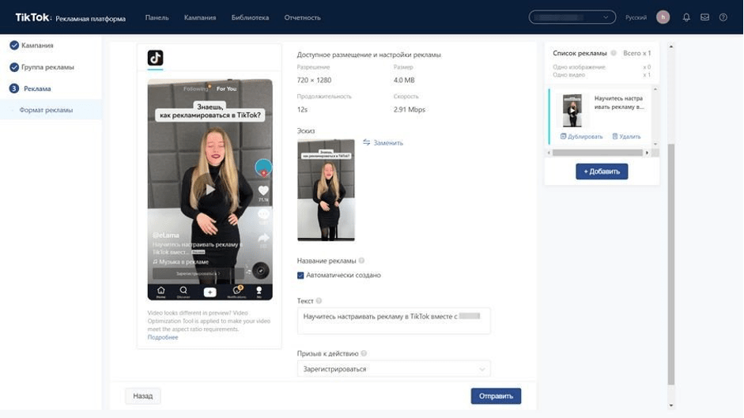The image size is (744, 418).
Task: Open the inbox envelope icon
Action: [704, 17]
